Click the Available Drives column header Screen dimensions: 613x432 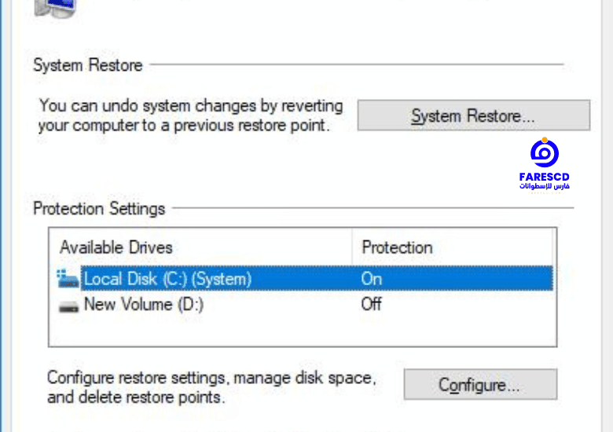[x=116, y=247]
